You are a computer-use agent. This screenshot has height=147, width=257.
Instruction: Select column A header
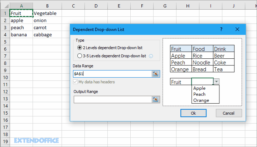21,6
